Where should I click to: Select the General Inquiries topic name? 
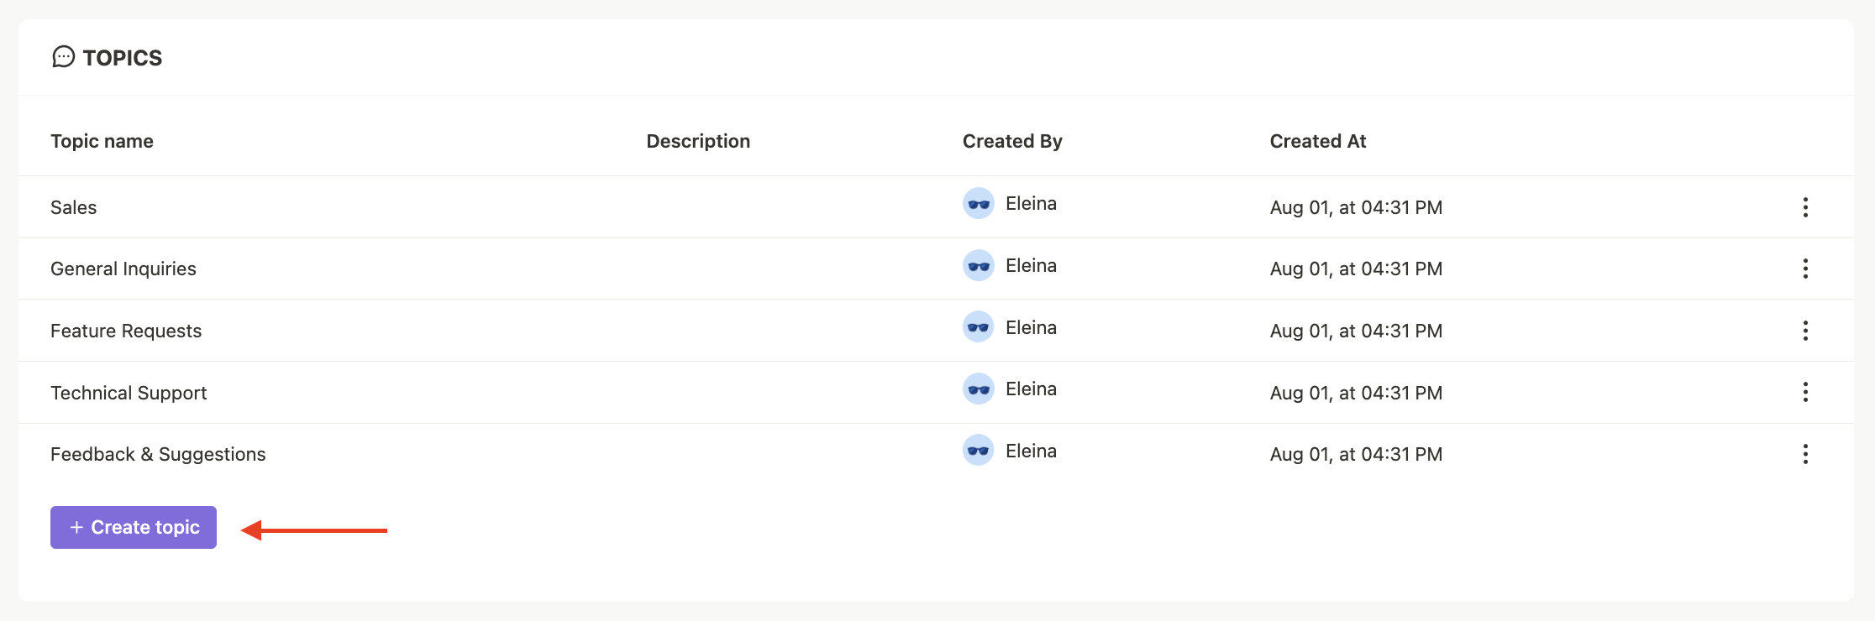point(123,269)
